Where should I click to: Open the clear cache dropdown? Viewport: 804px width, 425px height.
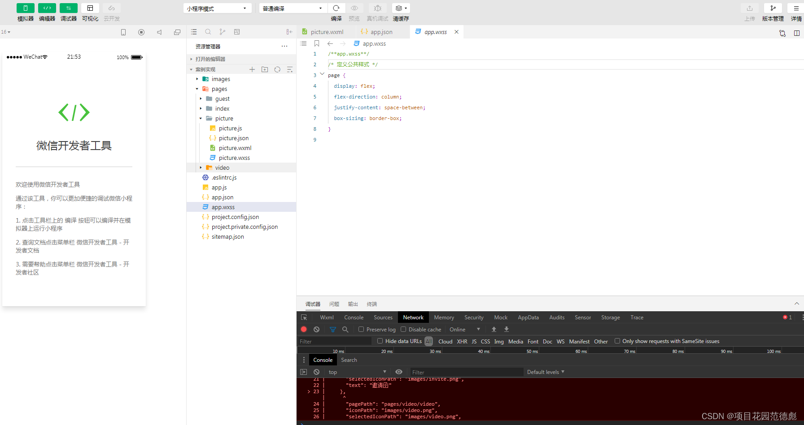pyautogui.click(x=401, y=8)
